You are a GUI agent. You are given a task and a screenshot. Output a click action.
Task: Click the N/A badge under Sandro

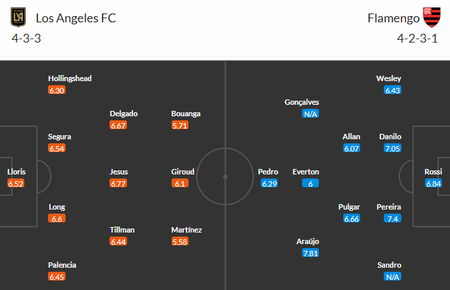[x=392, y=276]
